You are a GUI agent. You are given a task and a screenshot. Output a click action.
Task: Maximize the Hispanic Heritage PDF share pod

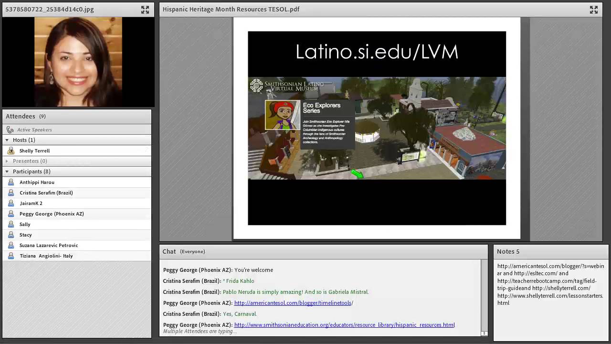coord(594,10)
